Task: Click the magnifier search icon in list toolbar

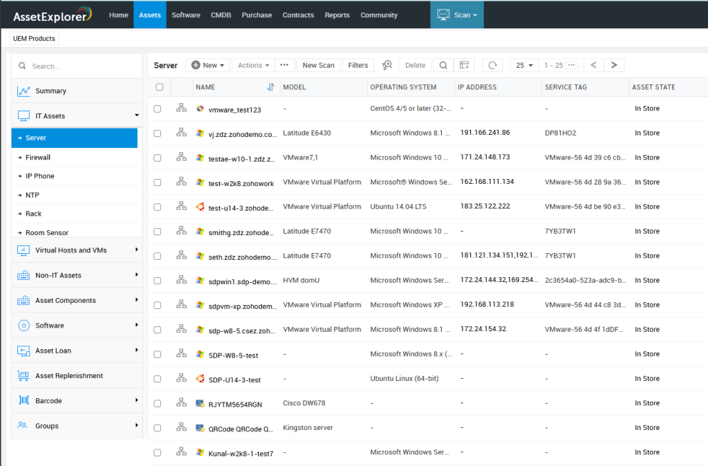Action: pyautogui.click(x=443, y=66)
